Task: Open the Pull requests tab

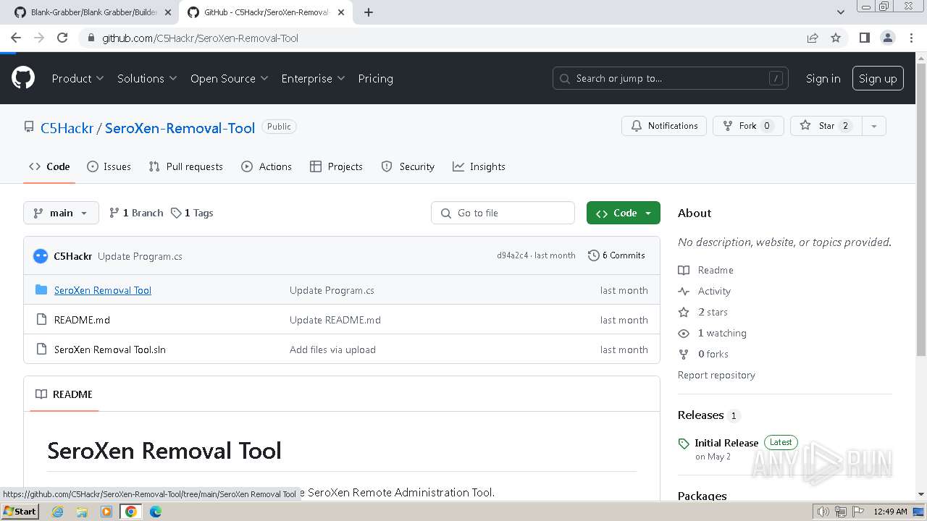Action: click(185, 166)
